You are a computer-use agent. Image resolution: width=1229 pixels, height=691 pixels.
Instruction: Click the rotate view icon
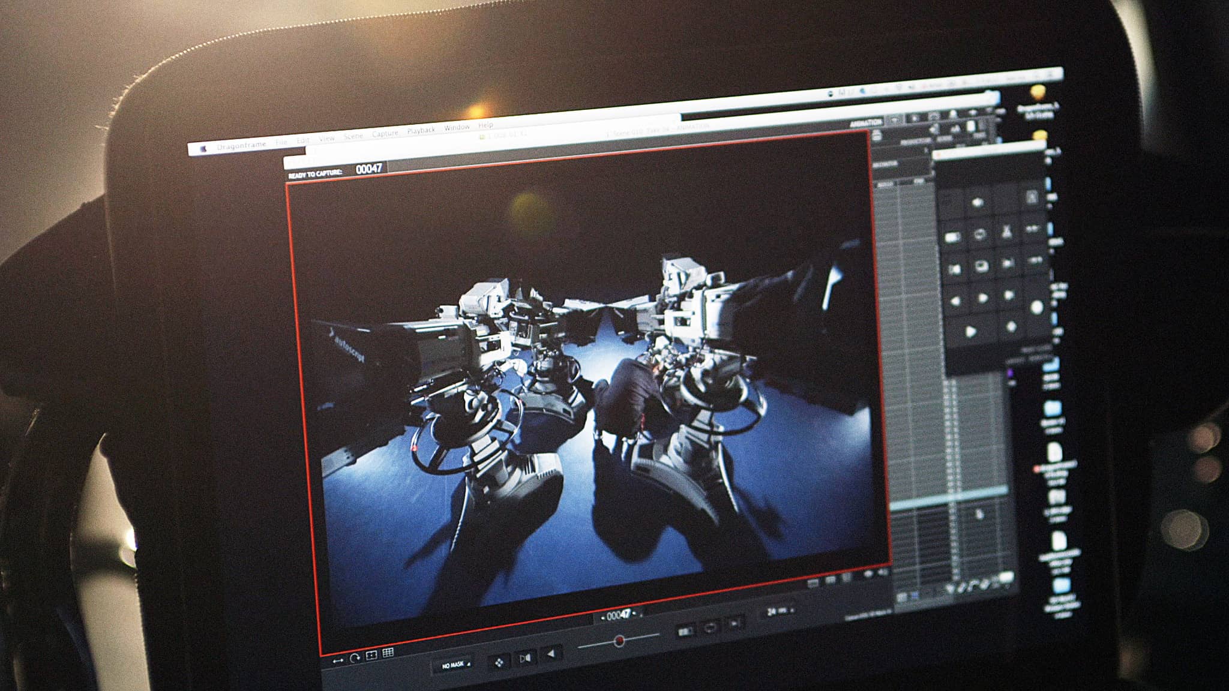[355, 658]
